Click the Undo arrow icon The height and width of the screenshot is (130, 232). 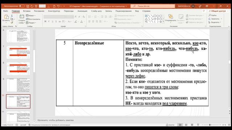coord(58,6)
